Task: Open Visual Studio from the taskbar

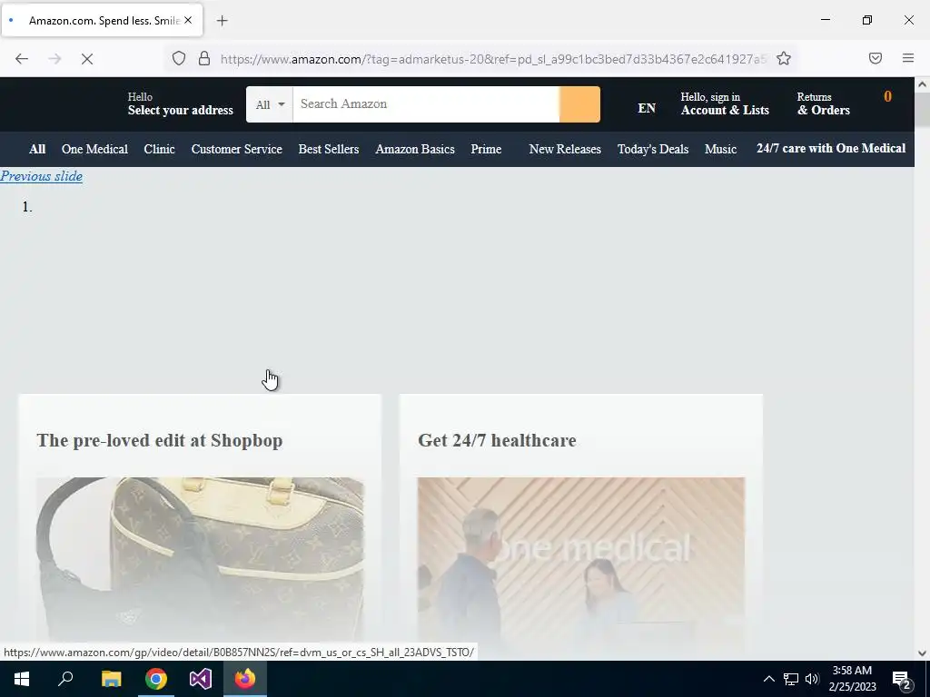Action: pyautogui.click(x=201, y=679)
